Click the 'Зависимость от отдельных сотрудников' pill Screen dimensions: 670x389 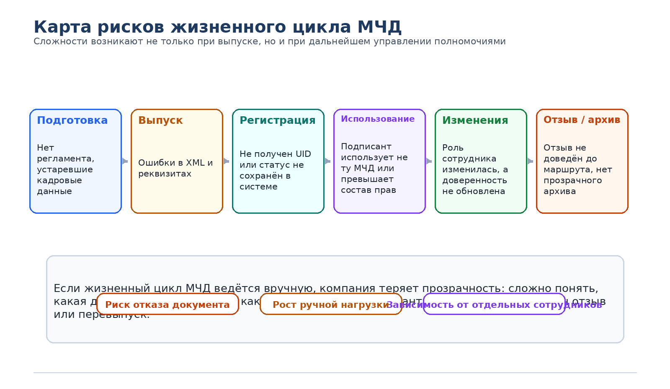(x=494, y=304)
